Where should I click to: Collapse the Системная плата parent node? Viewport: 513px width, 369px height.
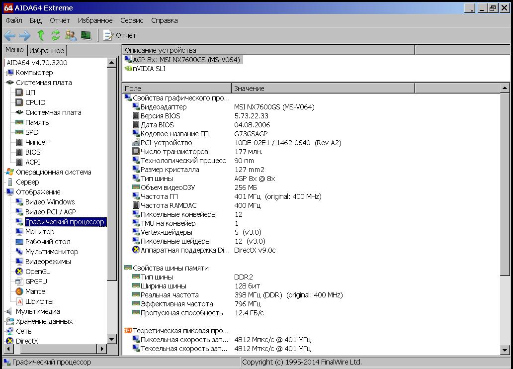(44, 83)
